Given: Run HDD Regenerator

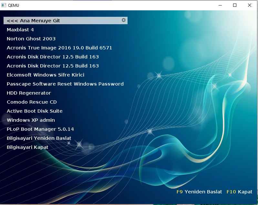Looking at the screenshot, I should coord(29,93).
